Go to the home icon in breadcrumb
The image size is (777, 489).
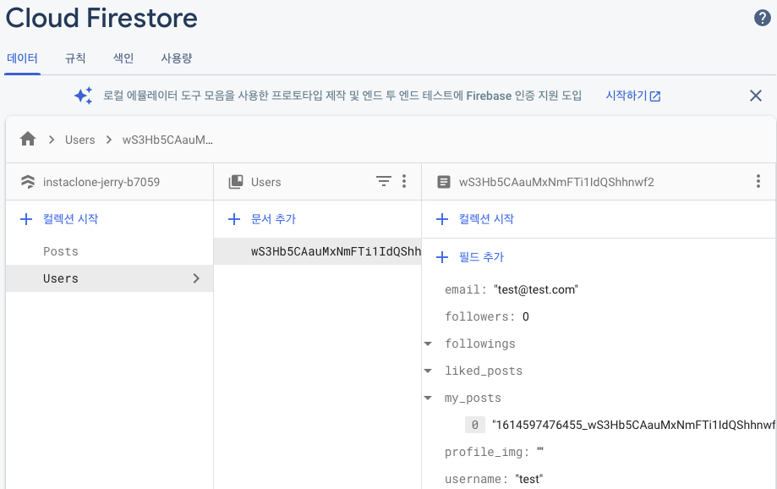28,140
